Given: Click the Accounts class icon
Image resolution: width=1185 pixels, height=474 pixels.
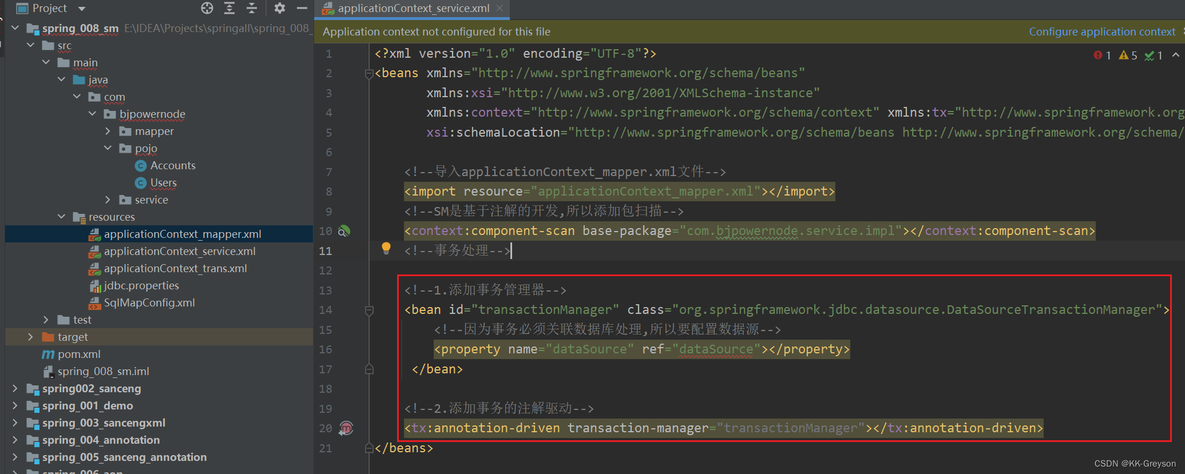Looking at the screenshot, I should click(x=141, y=166).
